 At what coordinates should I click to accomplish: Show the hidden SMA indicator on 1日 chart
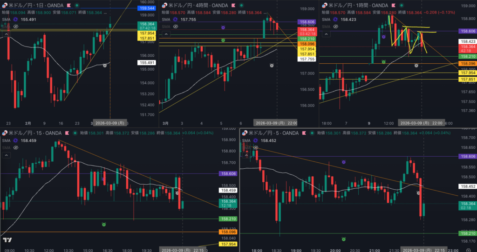click(x=16, y=27)
